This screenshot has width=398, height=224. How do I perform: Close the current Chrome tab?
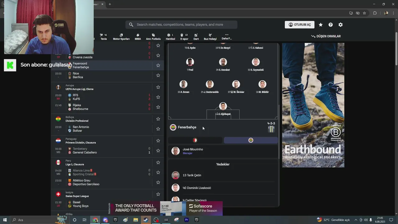[102, 4]
